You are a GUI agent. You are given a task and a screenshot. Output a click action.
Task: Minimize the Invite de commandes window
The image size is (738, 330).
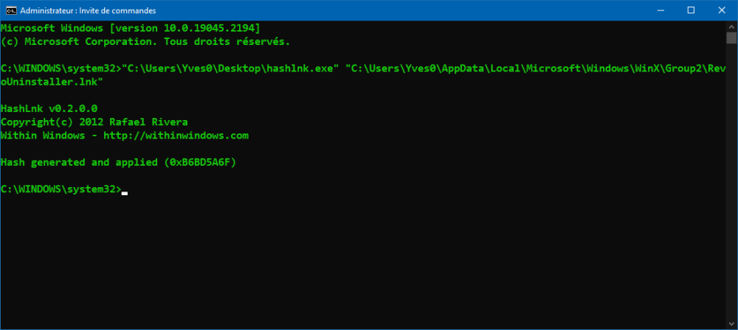pos(658,10)
